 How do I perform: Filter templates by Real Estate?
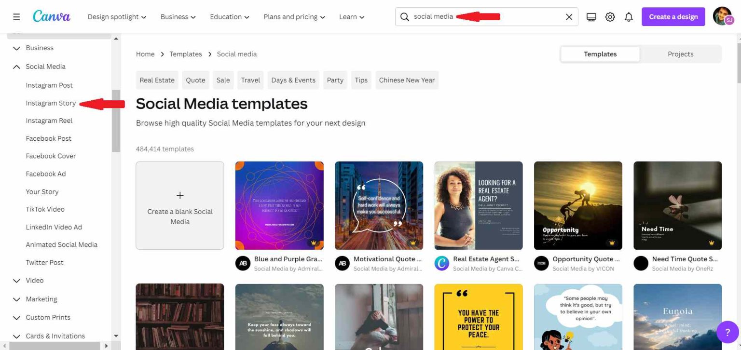[x=157, y=80]
